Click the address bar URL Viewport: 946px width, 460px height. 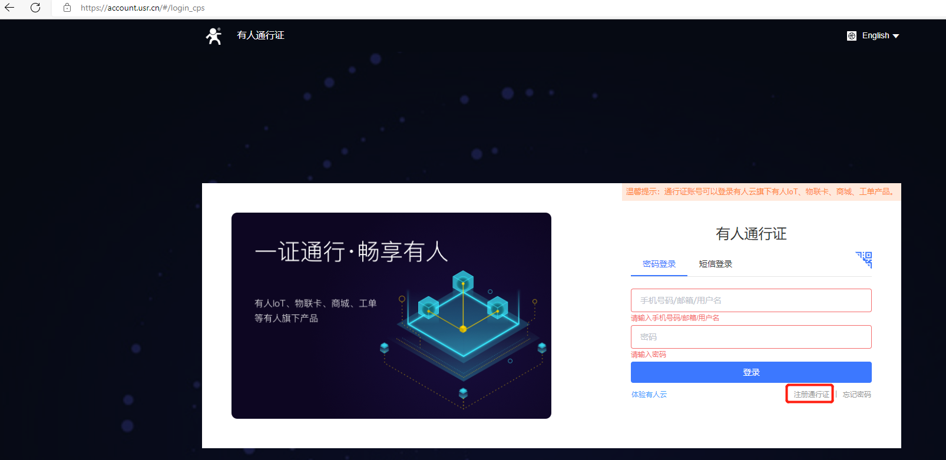click(143, 8)
